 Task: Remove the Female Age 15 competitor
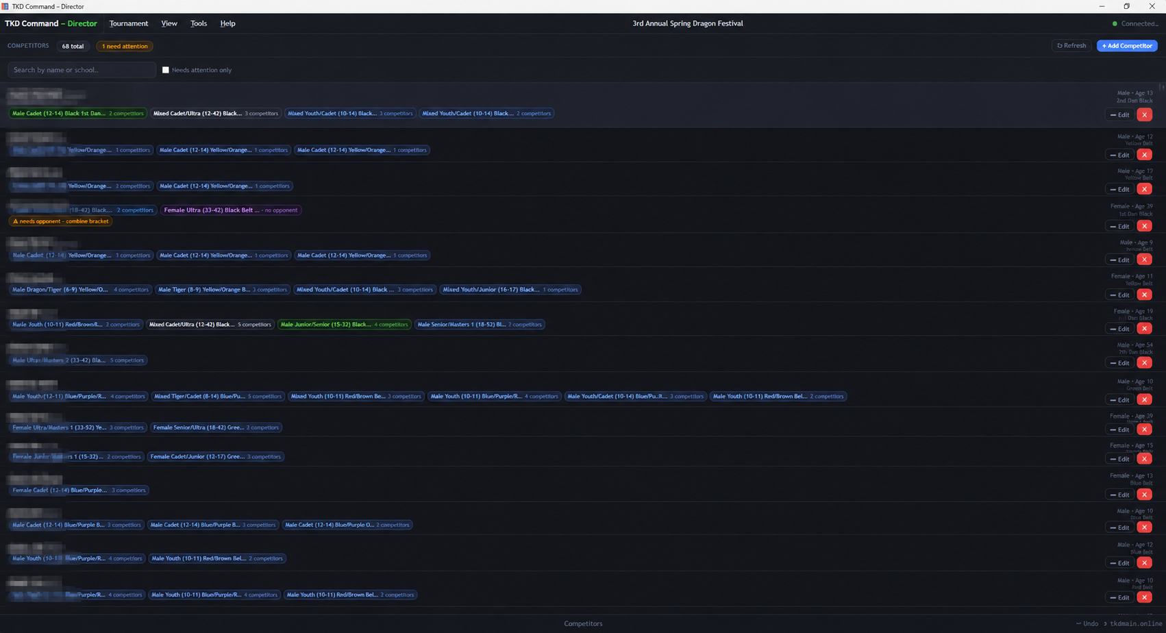click(x=1144, y=459)
